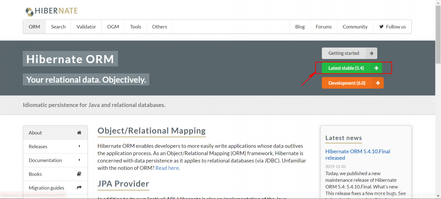Click the home icon beside About

pos(79,133)
